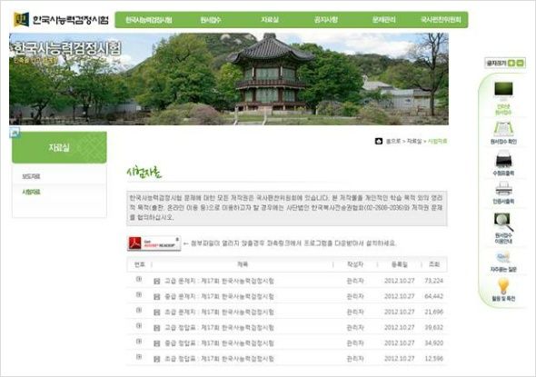Screen dimensions: 536x377
Task: Select 시험자료 in the left sidebar
Action: pyautogui.click(x=31, y=192)
